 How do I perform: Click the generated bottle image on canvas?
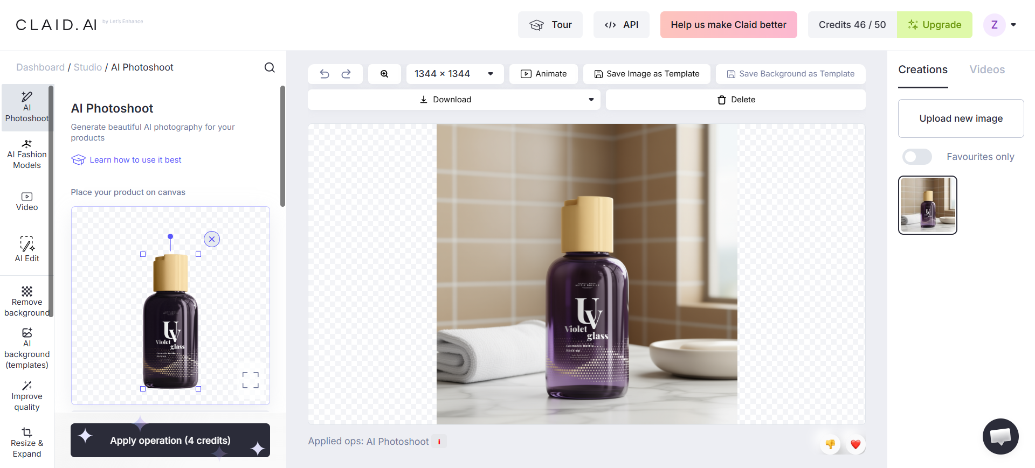pos(587,274)
